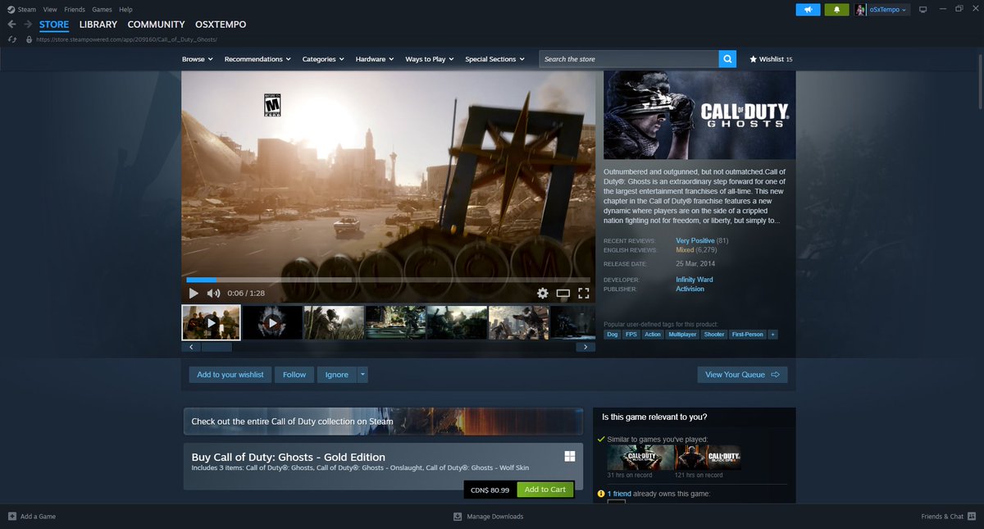Go back with the left arrow

point(11,25)
